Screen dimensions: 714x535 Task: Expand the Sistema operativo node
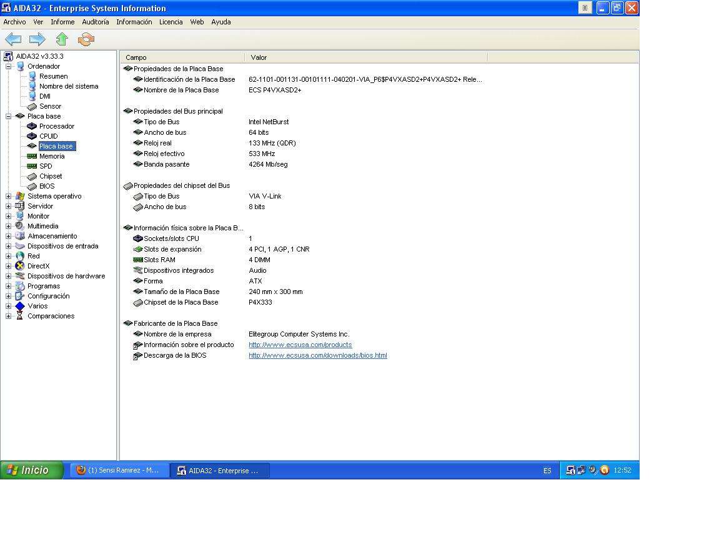[8, 197]
